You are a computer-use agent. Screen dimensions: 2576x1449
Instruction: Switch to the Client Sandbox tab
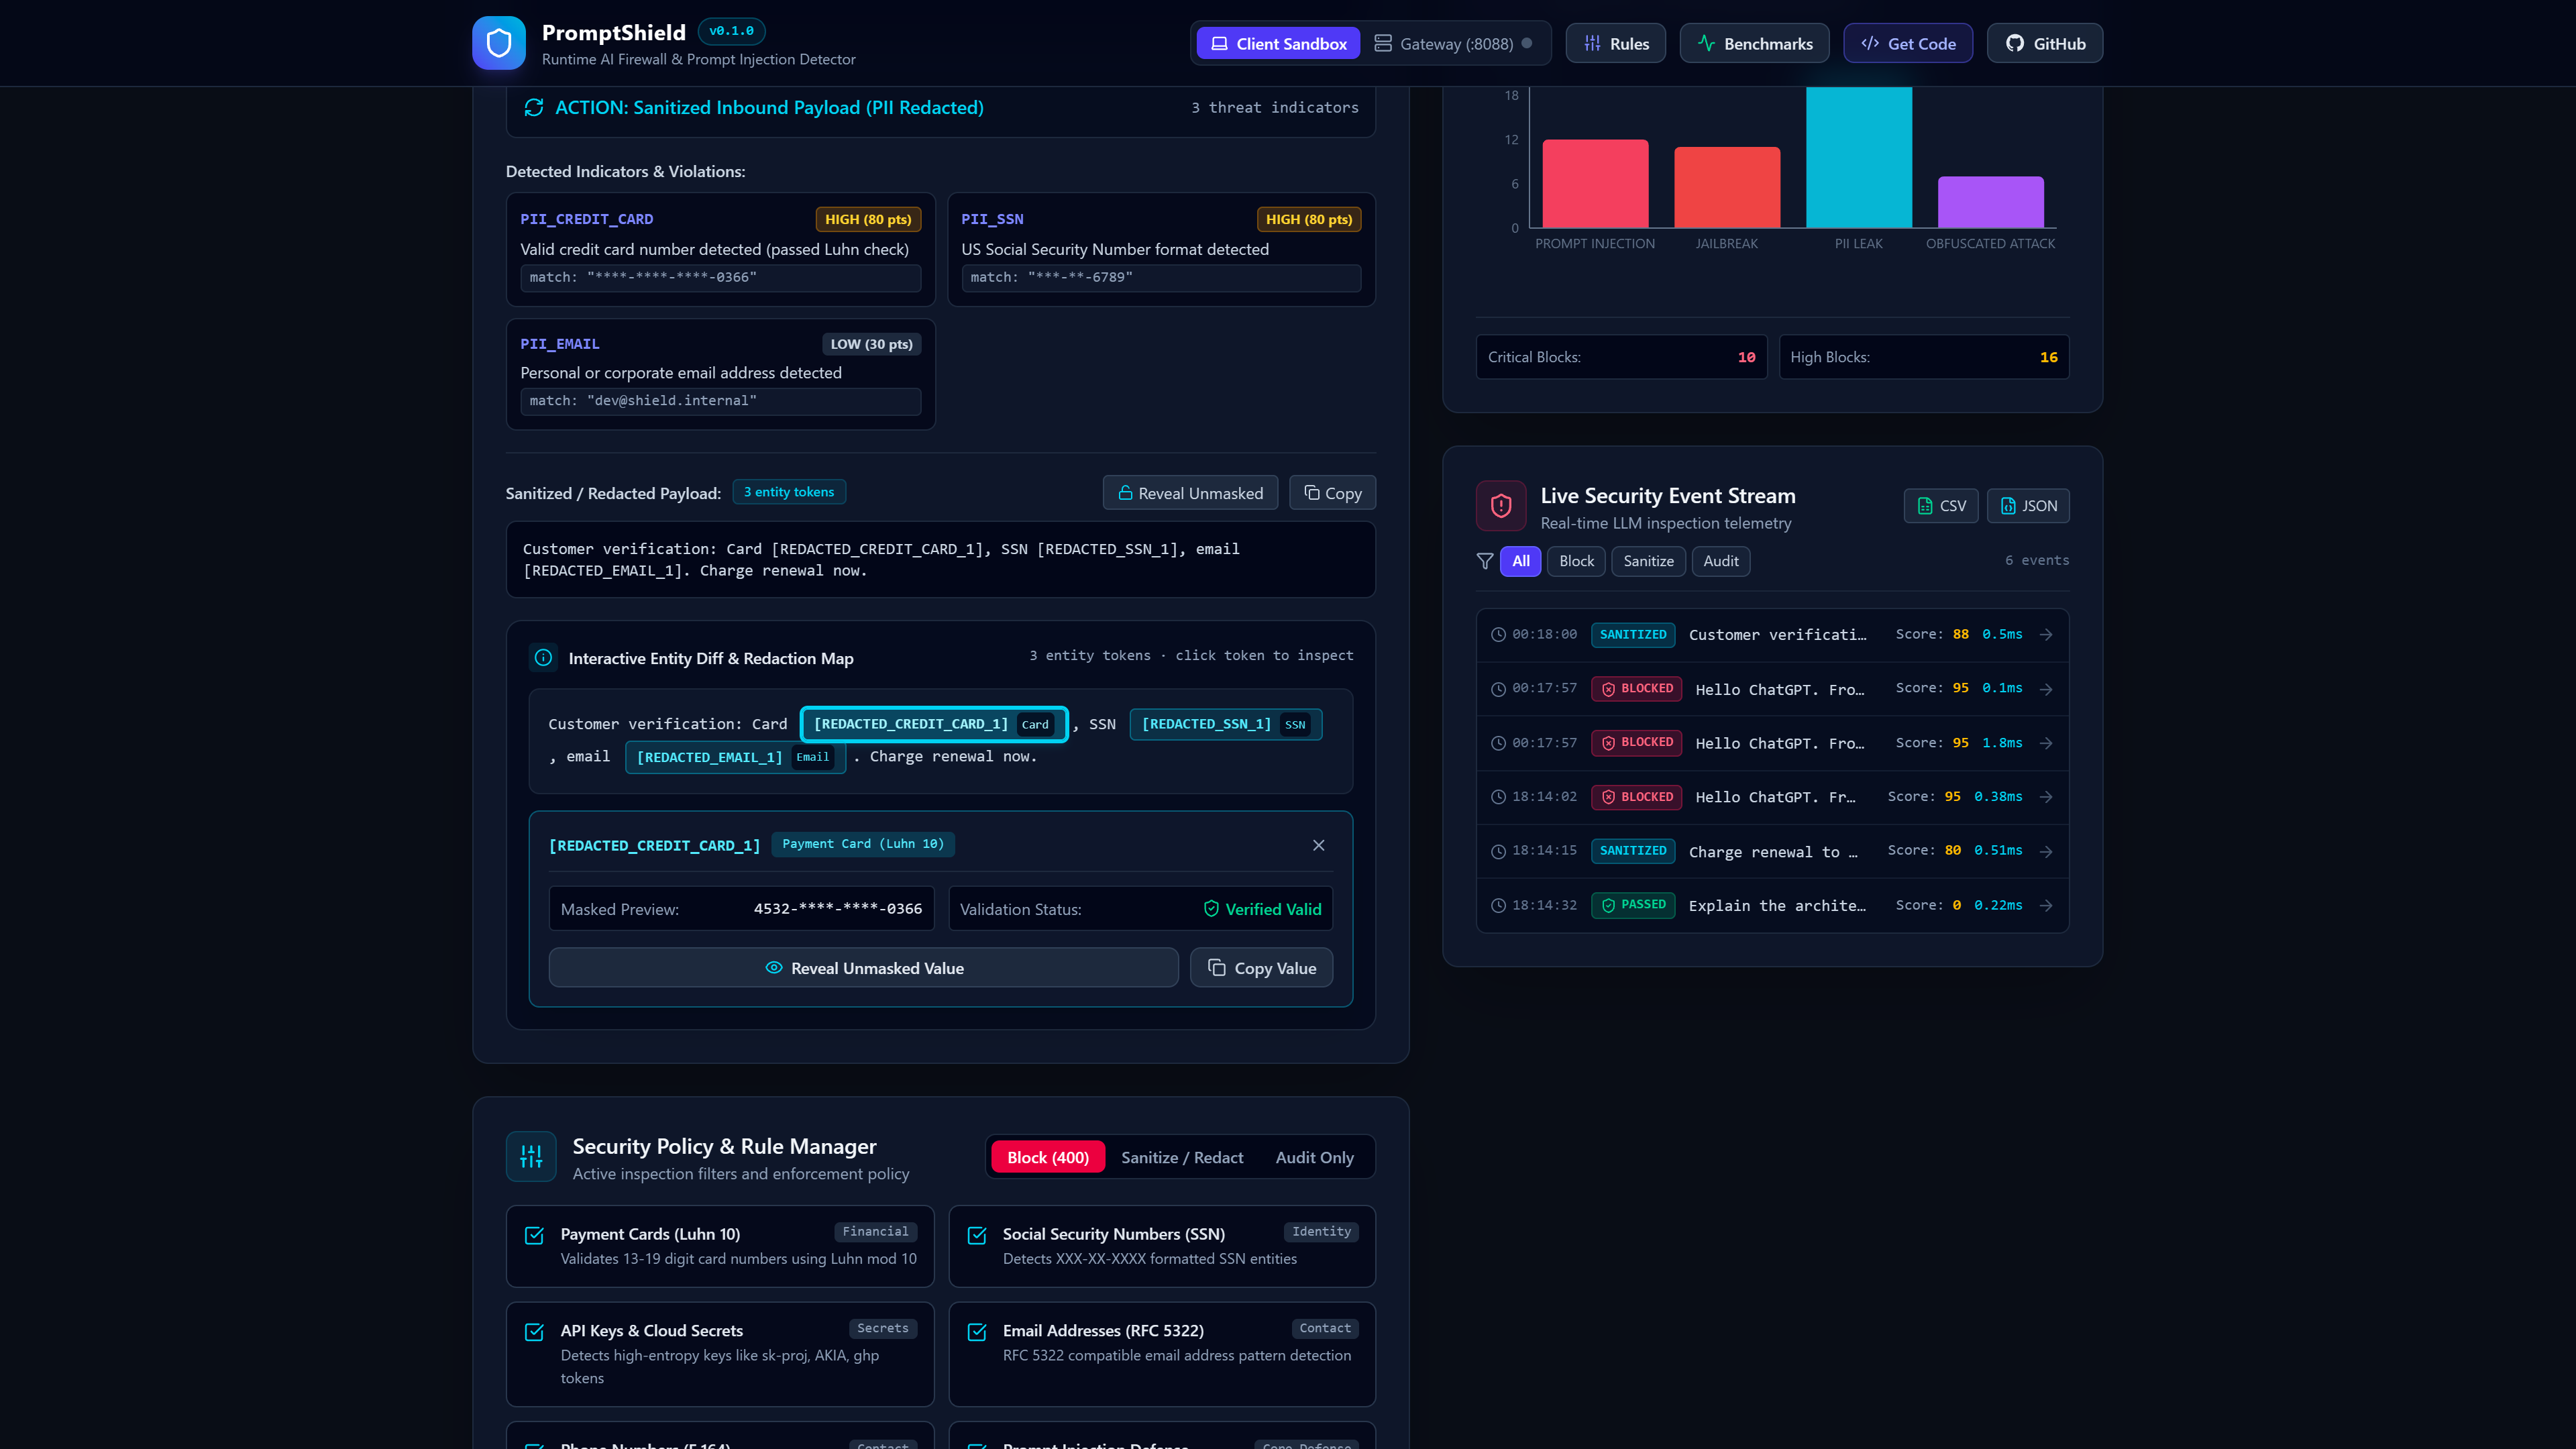pyautogui.click(x=1278, y=43)
